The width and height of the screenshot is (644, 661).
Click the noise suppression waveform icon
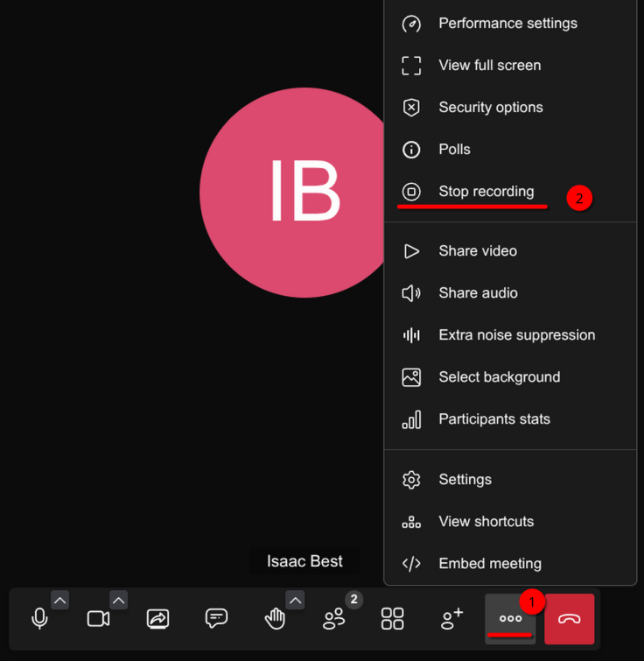[x=411, y=335]
